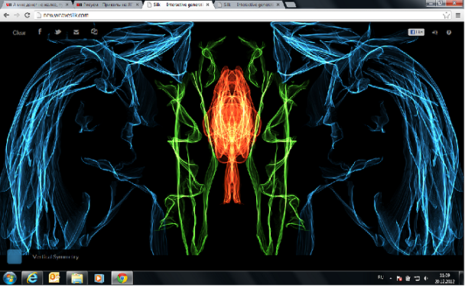This screenshot has height=288, width=465.
Task: Select the active Silk Interactive generative tab
Action: click(x=178, y=5)
